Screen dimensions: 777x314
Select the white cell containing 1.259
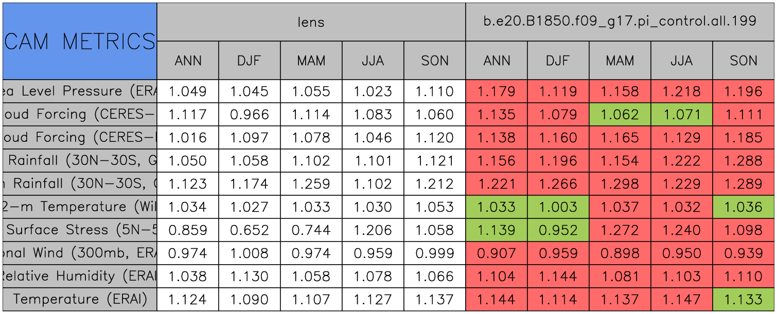click(311, 184)
